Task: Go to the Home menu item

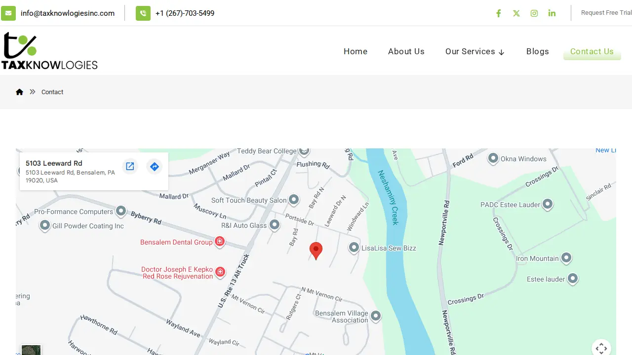Action: tap(355, 52)
